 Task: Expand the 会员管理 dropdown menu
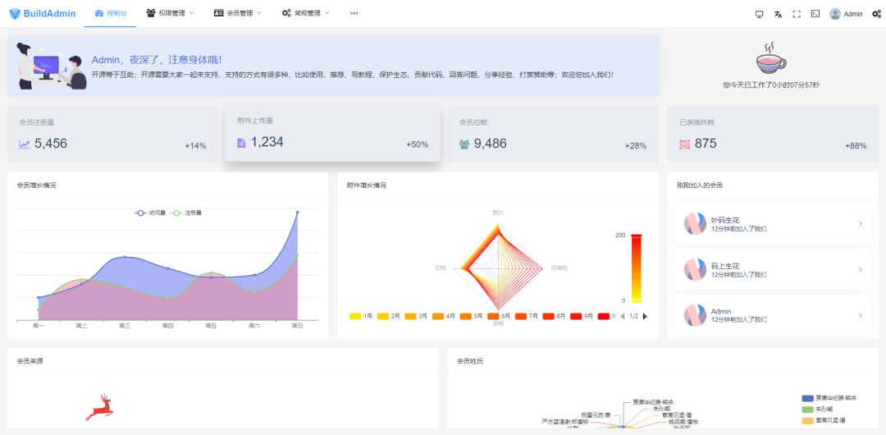coord(238,13)
